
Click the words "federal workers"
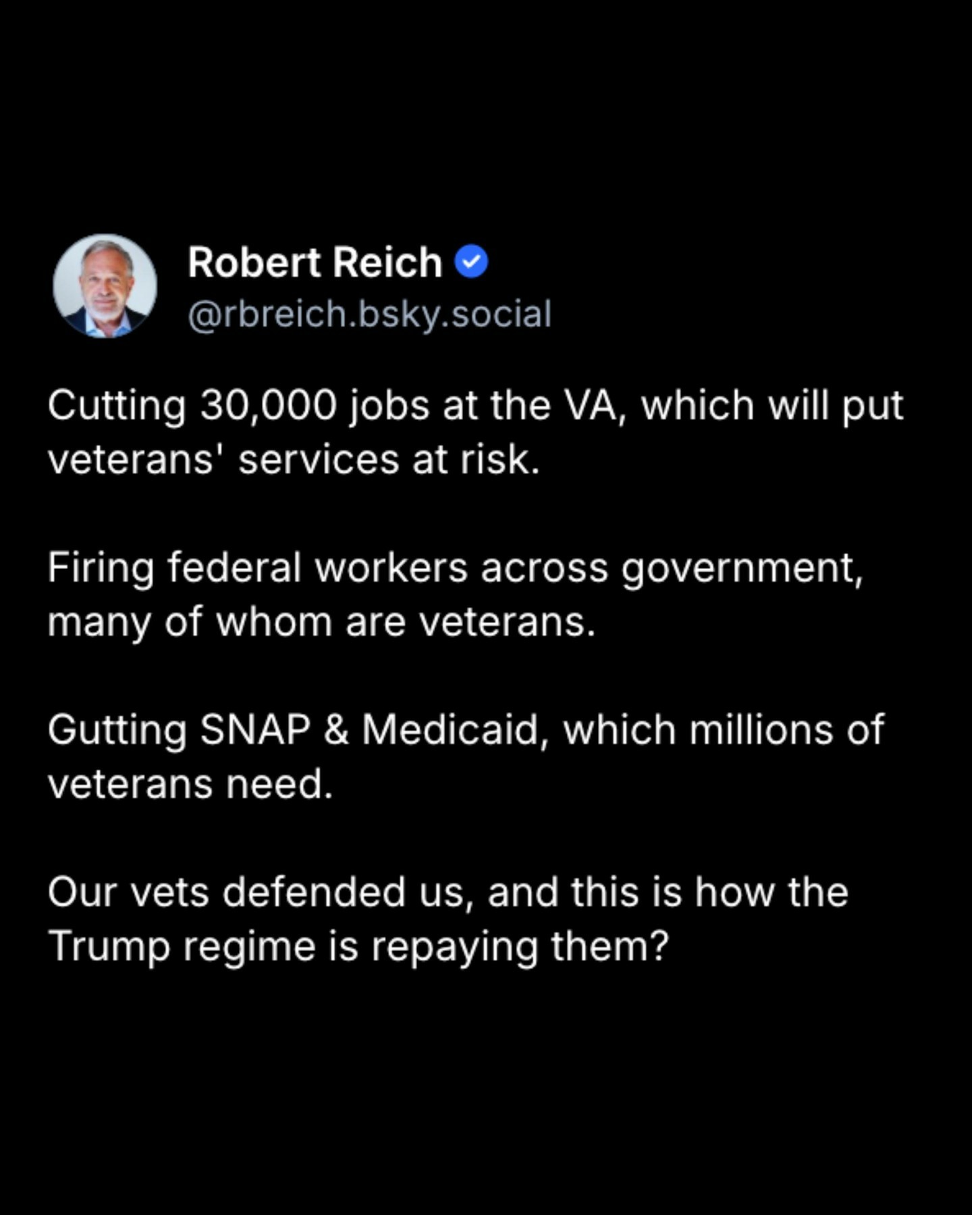[317, 568]
